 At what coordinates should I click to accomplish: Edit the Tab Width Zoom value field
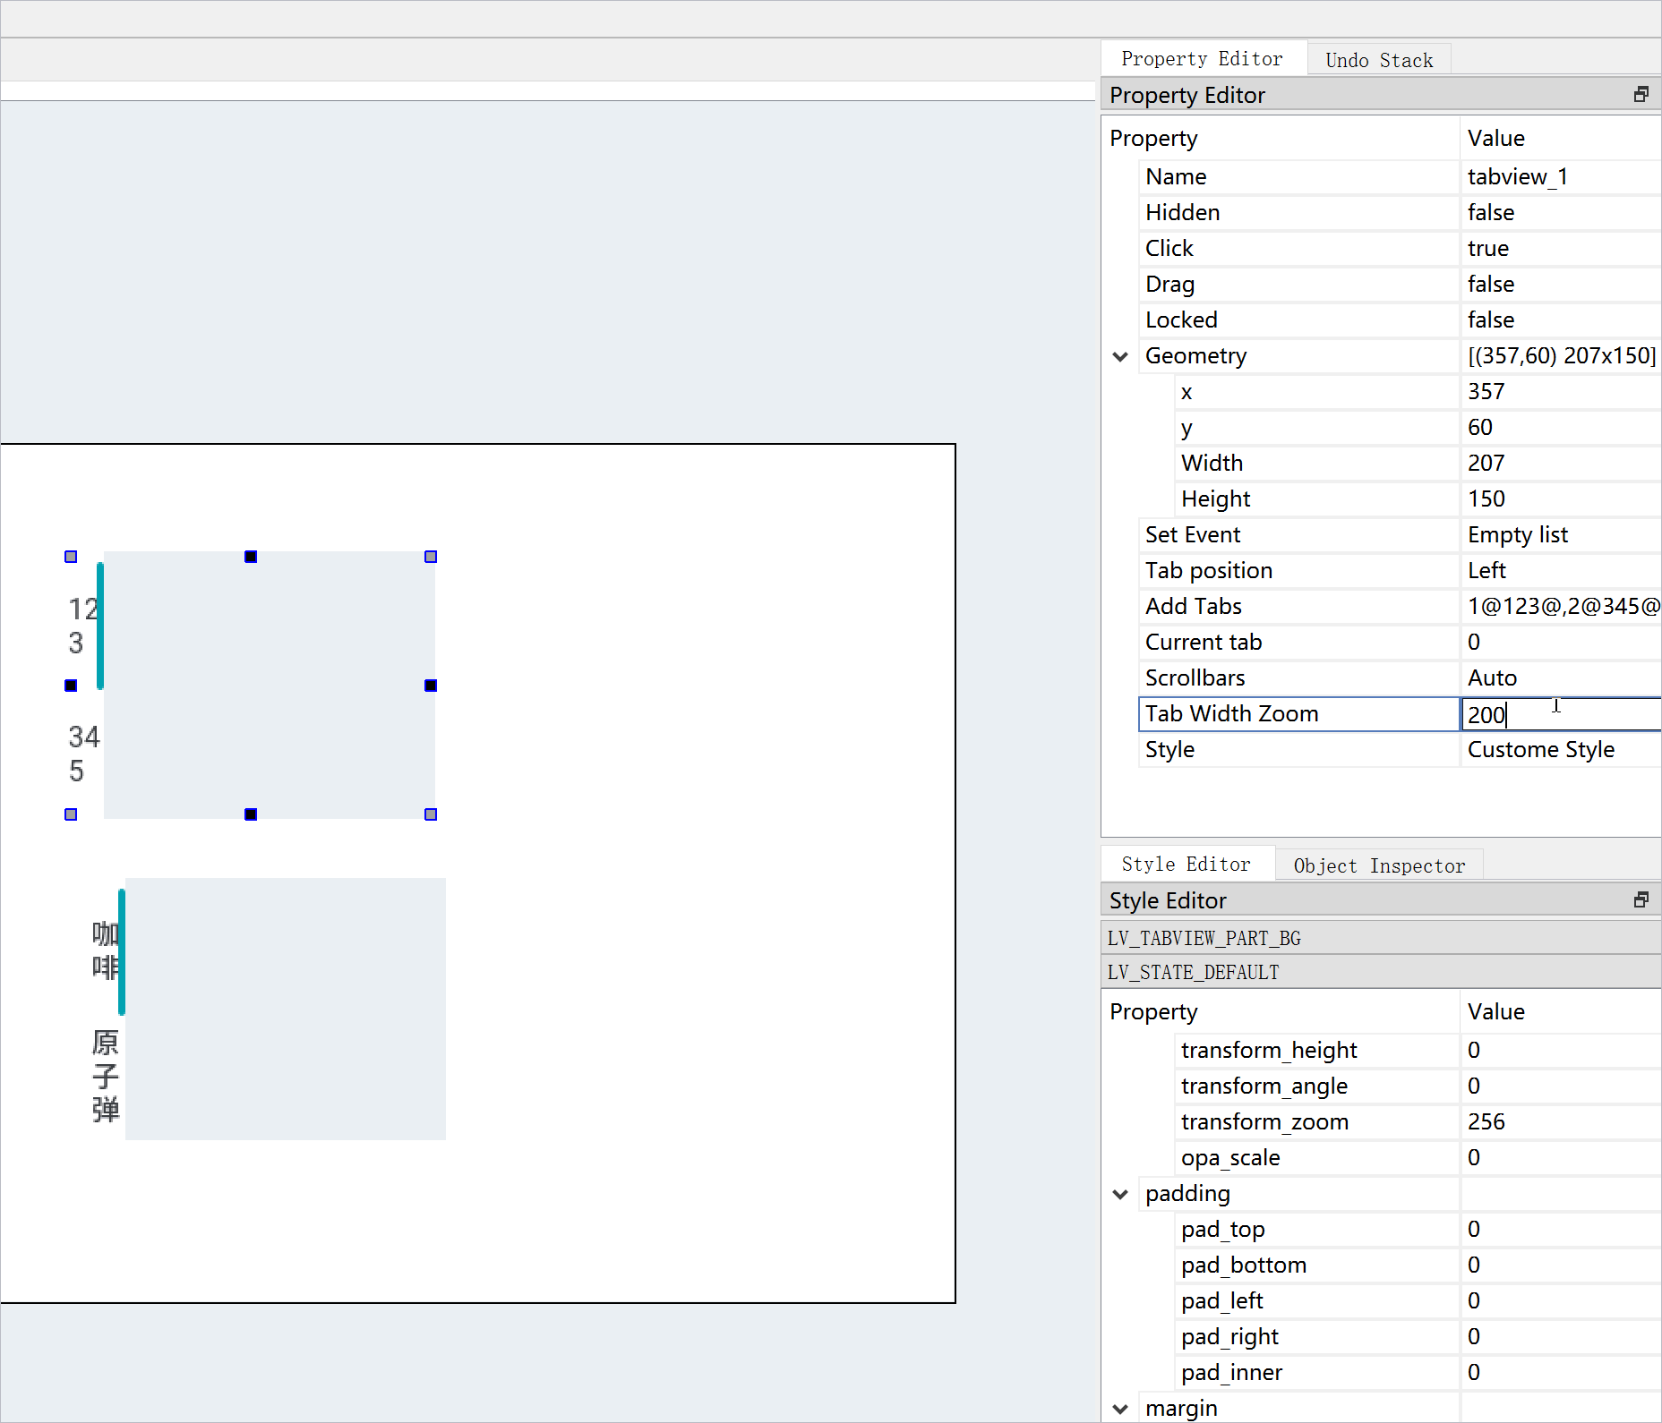pyautogui.click(x=1561, y=714)
